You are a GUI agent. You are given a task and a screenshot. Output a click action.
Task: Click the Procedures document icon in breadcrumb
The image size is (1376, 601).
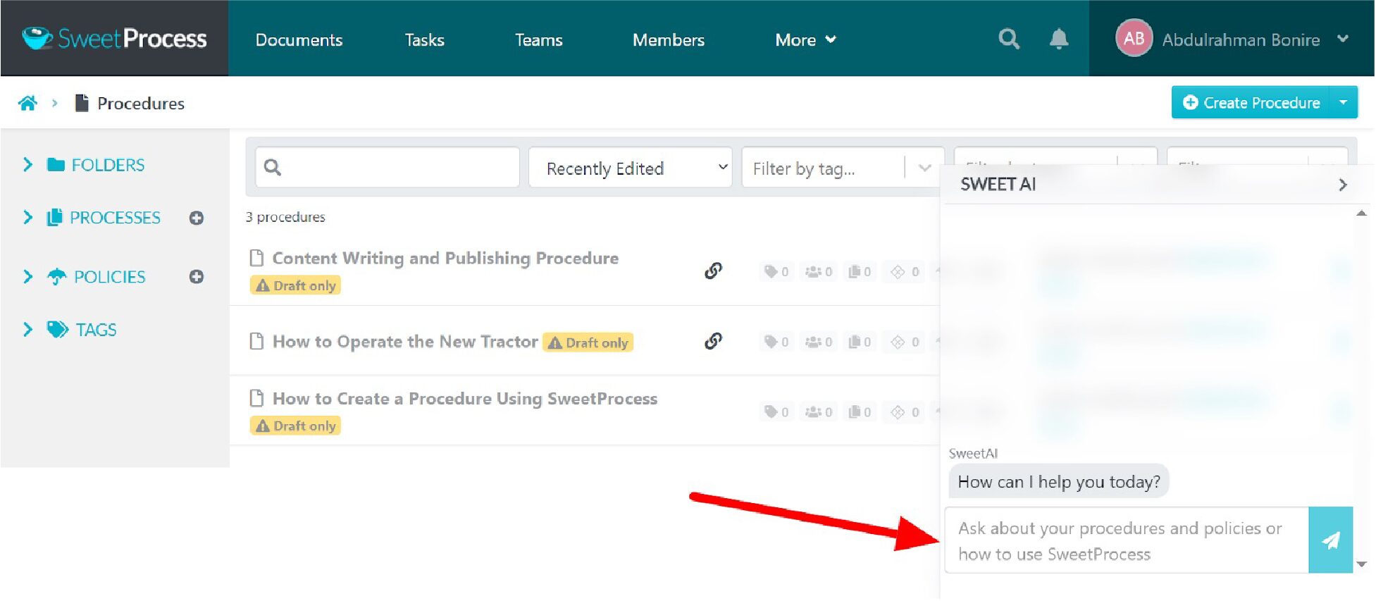click(82, 104)
